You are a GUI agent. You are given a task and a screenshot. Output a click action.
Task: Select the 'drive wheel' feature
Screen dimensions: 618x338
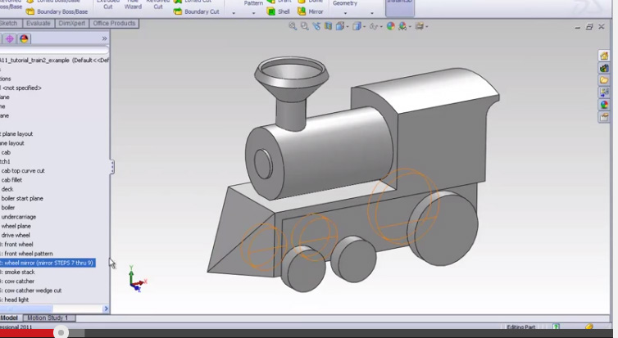coord(16,236)
